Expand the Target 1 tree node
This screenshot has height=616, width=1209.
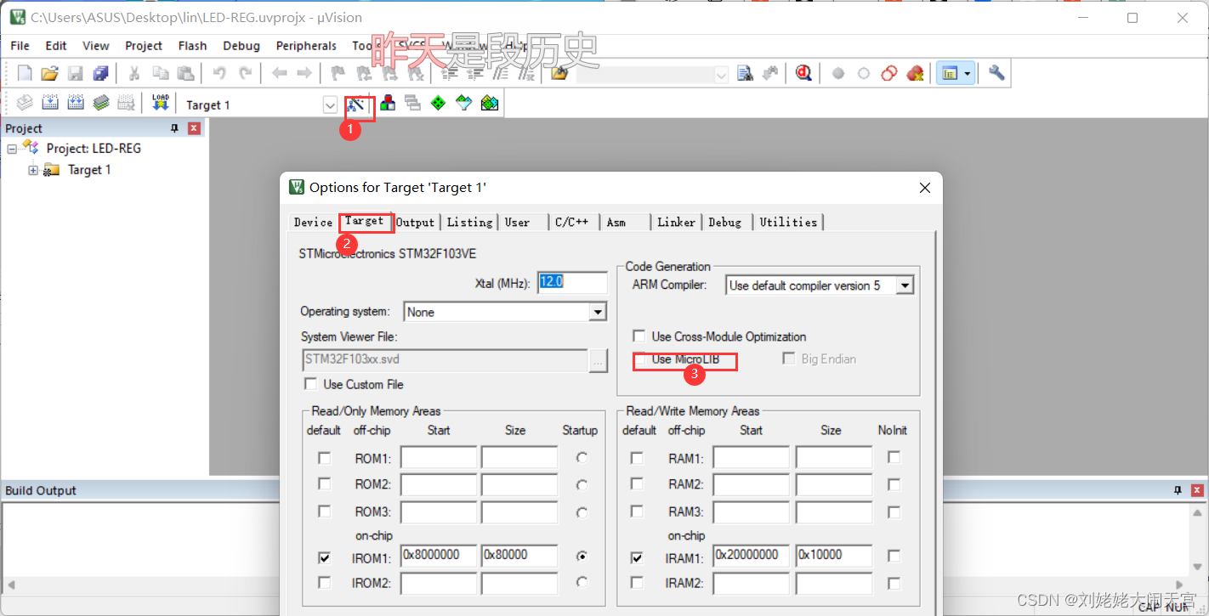(x=33, y=170)
